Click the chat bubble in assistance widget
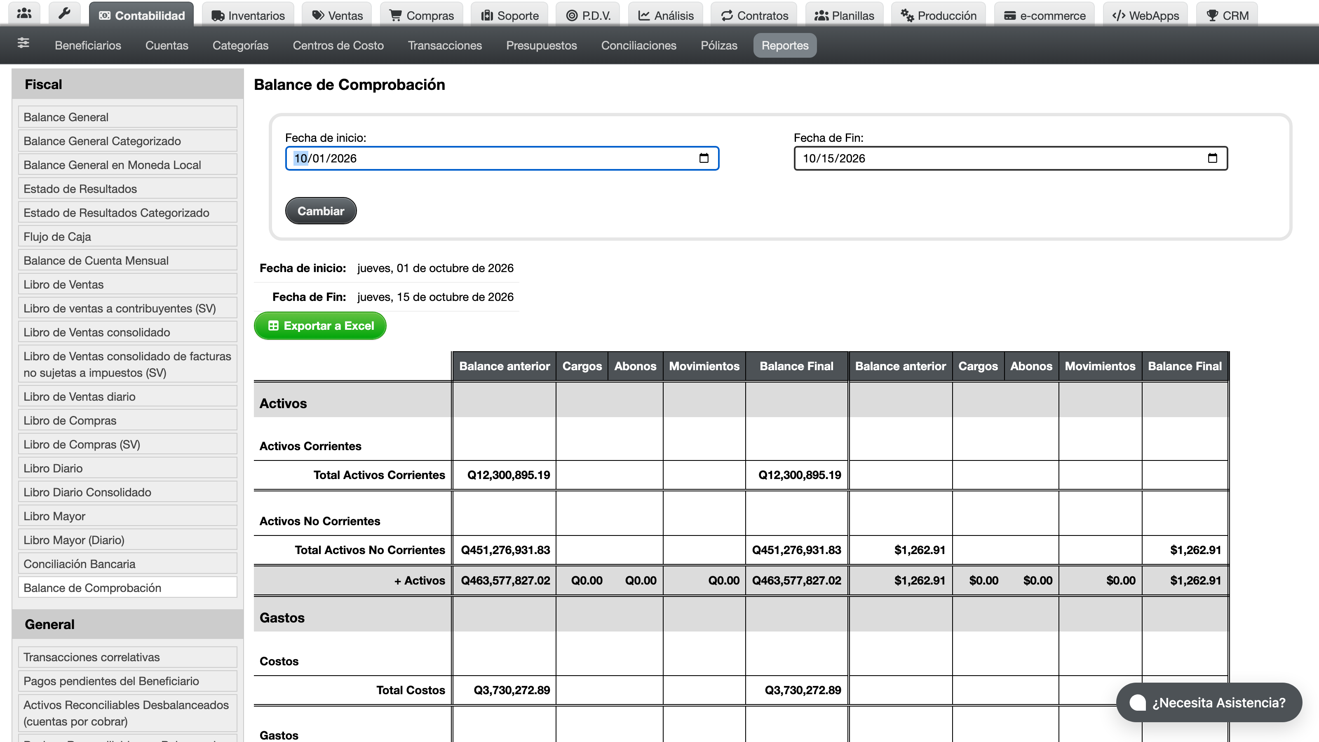The image size is (1319, 742). [x=1138, y=702]
